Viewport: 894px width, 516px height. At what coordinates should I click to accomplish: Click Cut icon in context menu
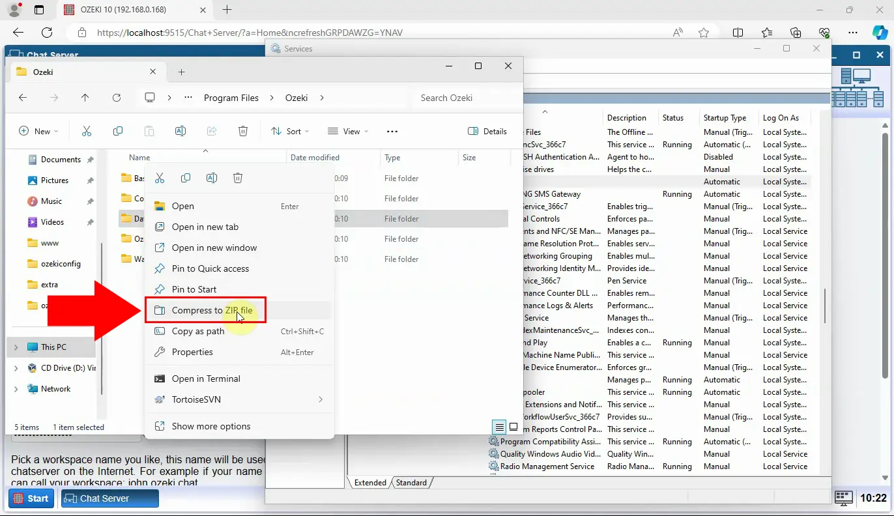pos(160,178)
